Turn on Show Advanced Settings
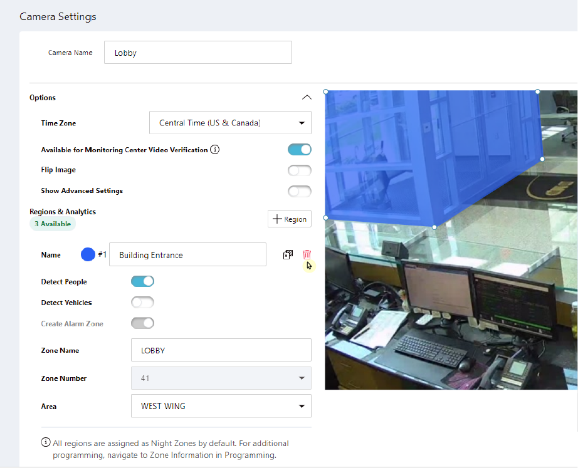Viewport: 578px width, 468px height. pos(299,191)
